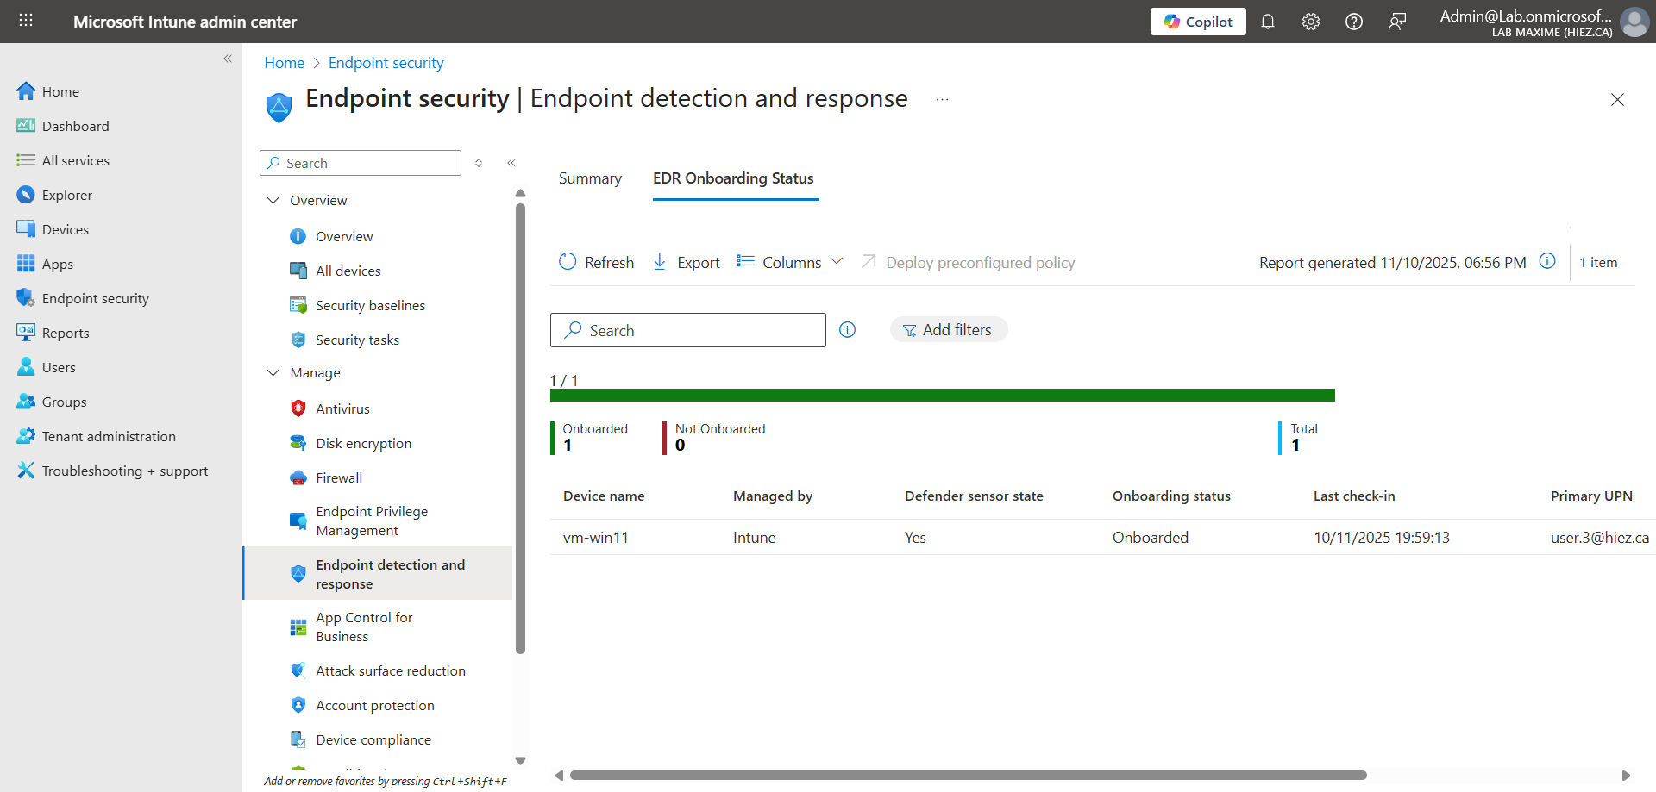Click info icon next to report timestamp
Image resolution: width=1656 pixels, height=792 pixels.
1547,261
